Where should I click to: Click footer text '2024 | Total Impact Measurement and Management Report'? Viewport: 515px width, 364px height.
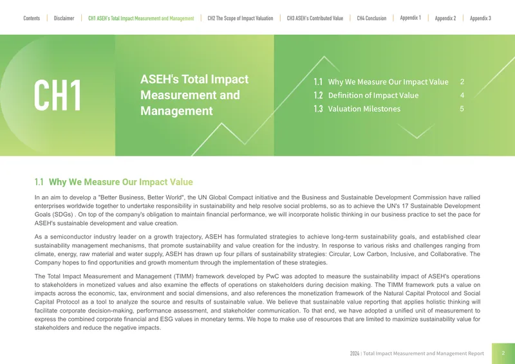click(x=417, y=354)
